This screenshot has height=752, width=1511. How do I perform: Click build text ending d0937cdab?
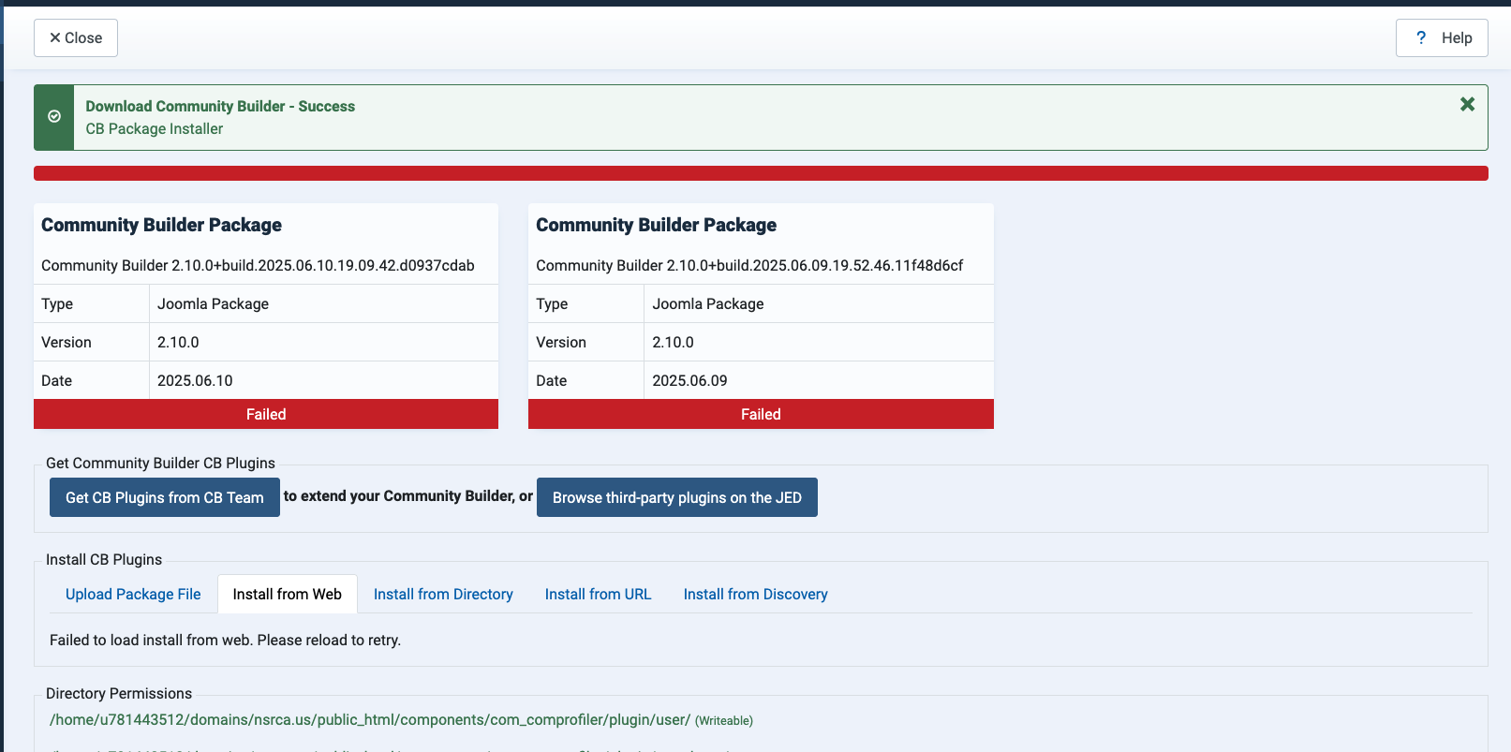[258, 266]
